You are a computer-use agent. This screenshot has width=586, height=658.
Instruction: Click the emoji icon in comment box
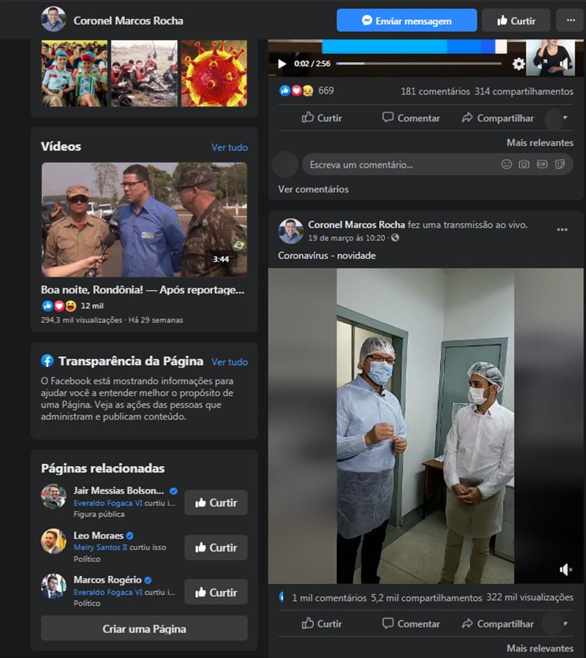point(506,164)
